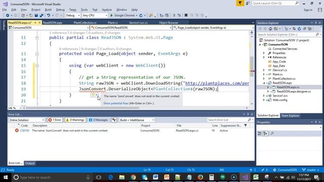Collapse the ReadJSON class outlining box
The image size is (324, 182).
pyautogui.click(x=37, y=37)
